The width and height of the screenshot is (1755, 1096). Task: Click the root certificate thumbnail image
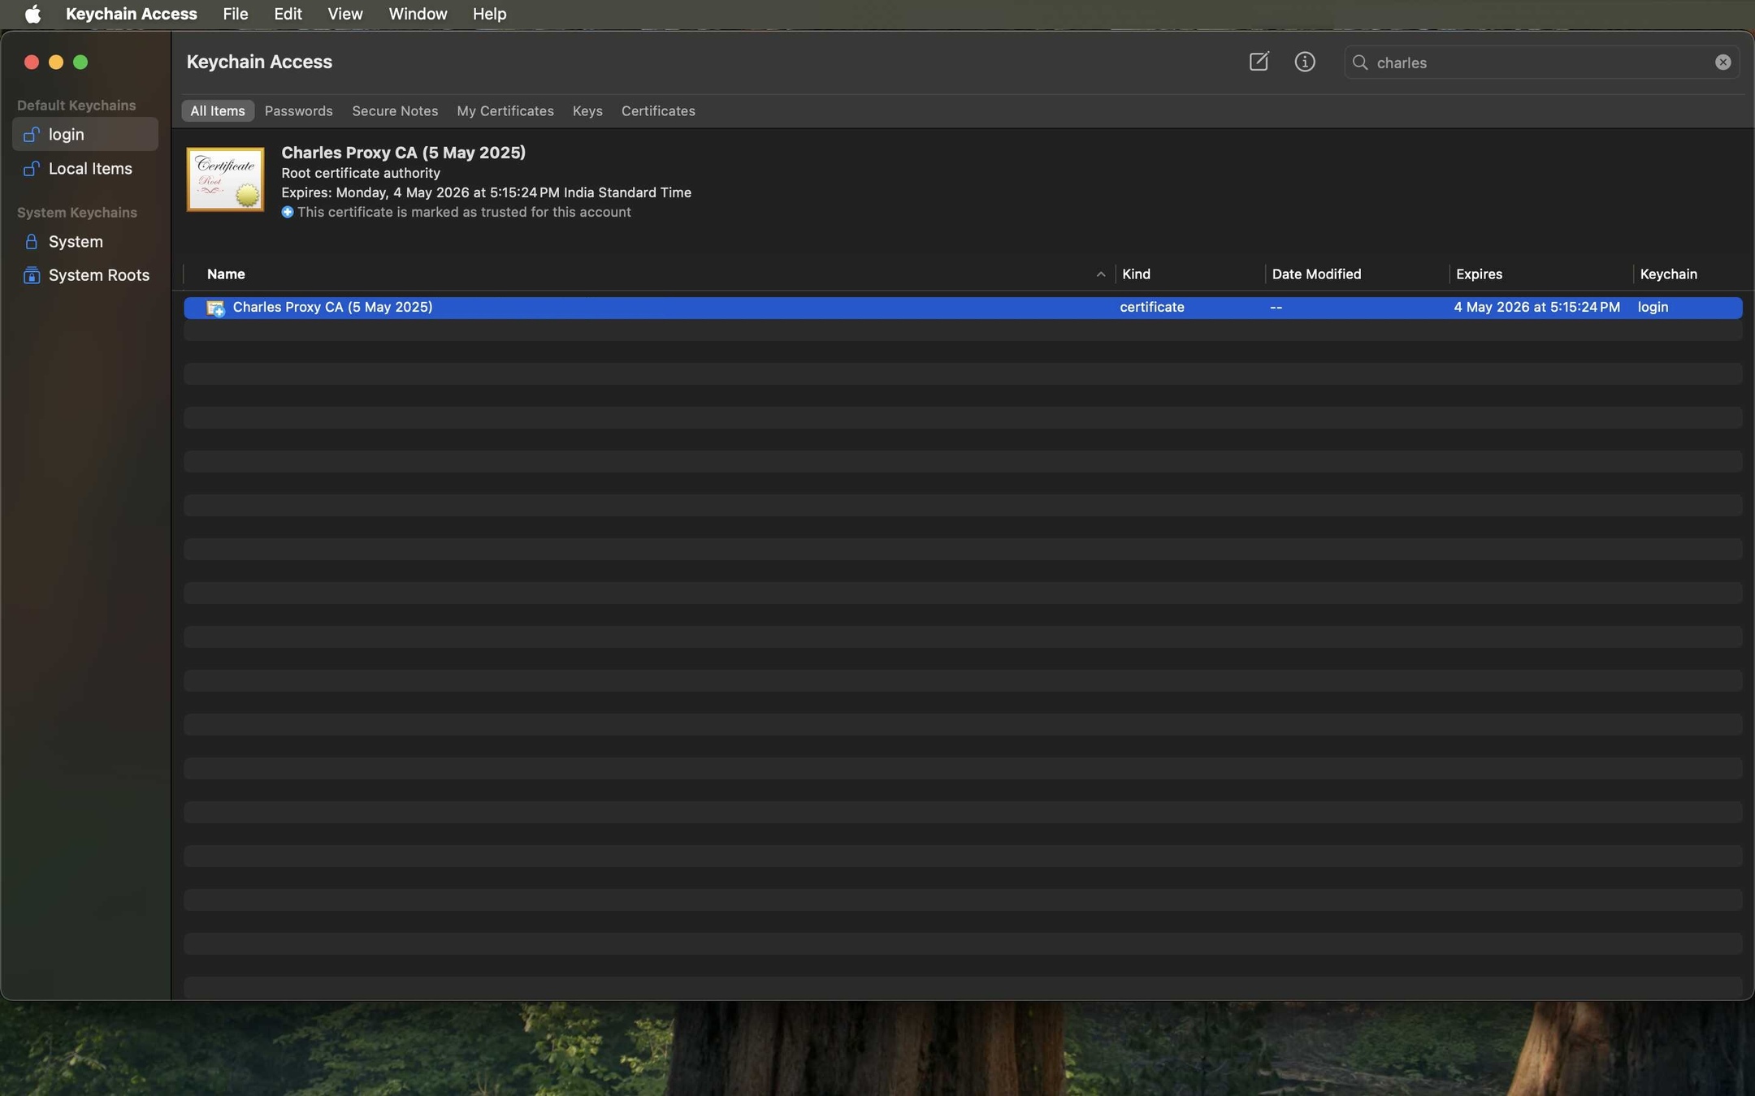pos(225,179)
